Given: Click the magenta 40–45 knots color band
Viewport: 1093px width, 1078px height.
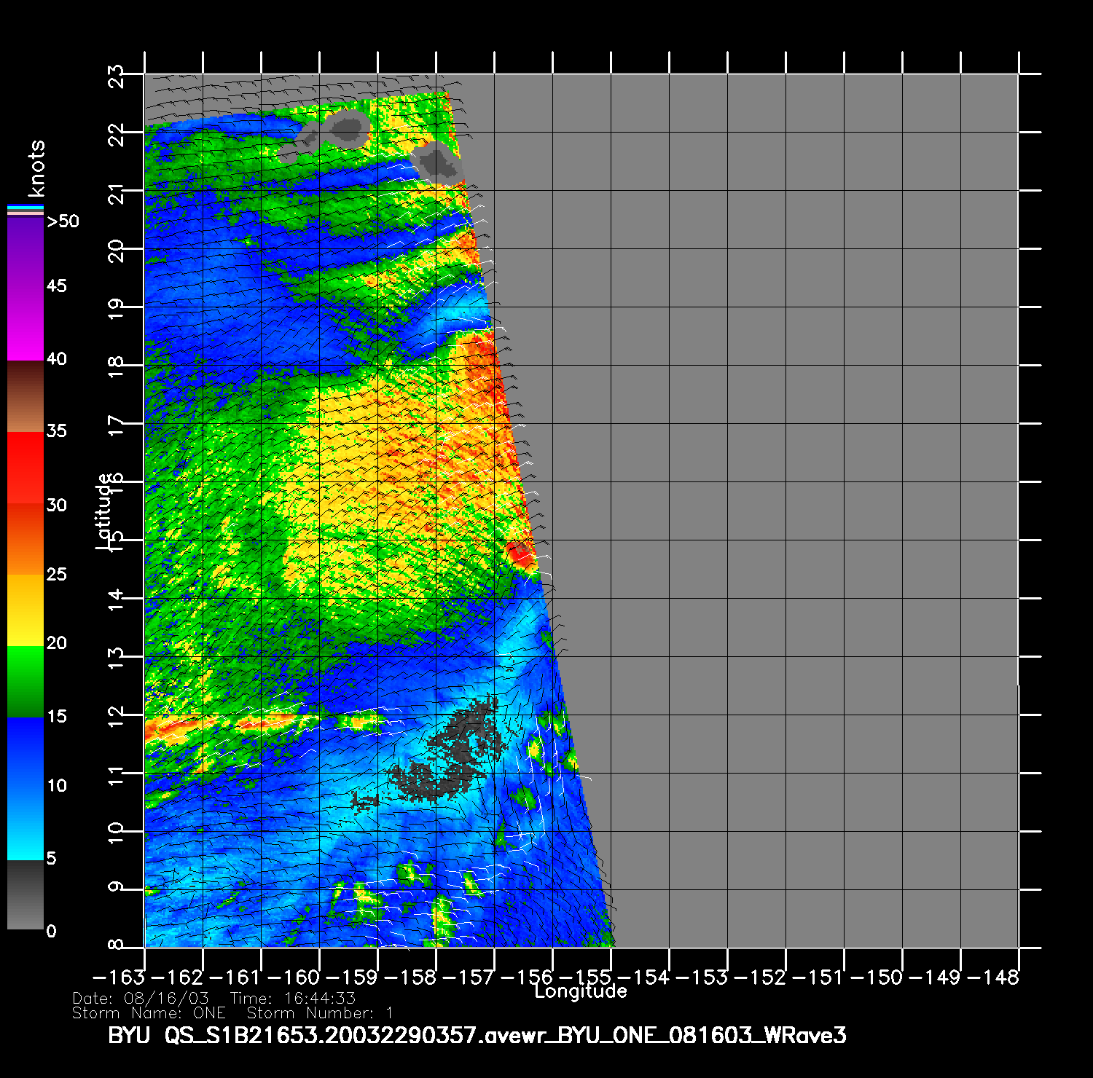Looking at the screenshot, I should click(x=26, y=324).
